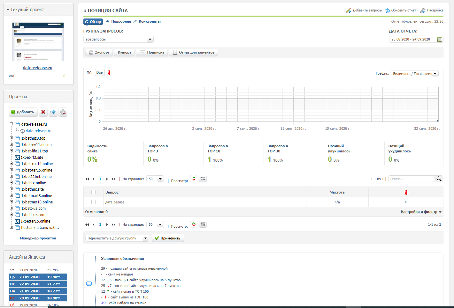
Task: Click the blue arrow project transfer icon
Action: coord(53,112)
